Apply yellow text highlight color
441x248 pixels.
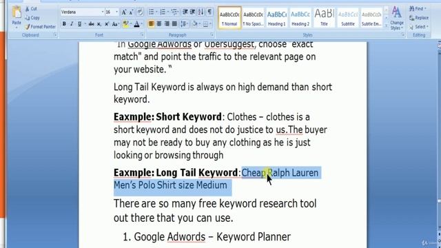(125, 24)
